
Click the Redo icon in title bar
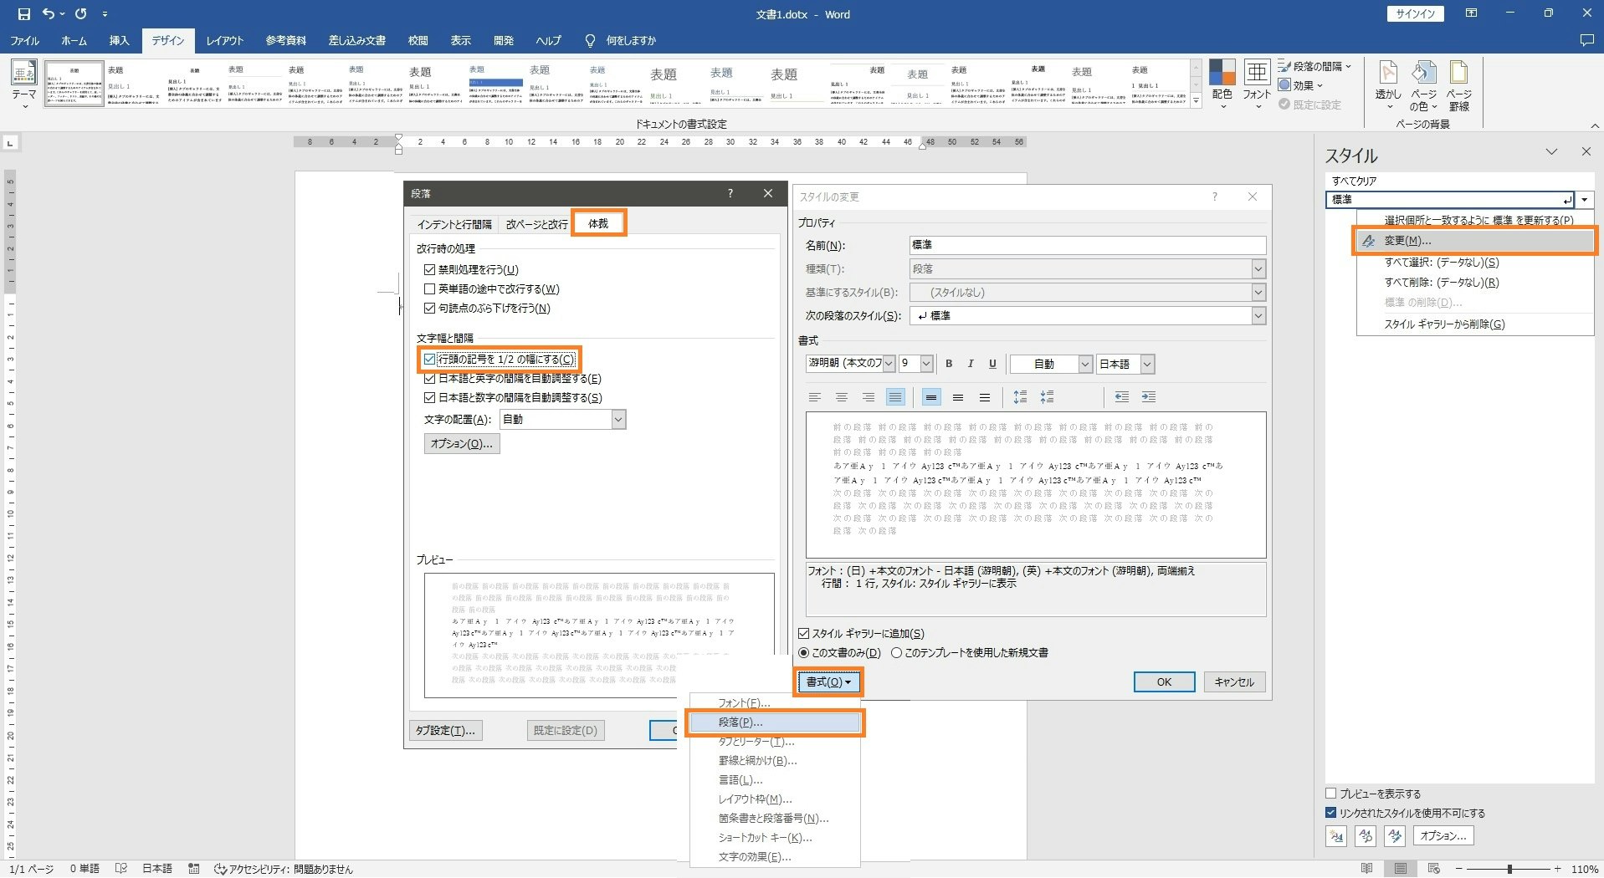80,14
